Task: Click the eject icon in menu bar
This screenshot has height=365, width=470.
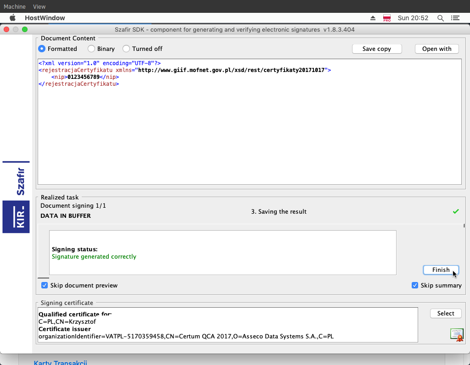Action: click(373, 18)
